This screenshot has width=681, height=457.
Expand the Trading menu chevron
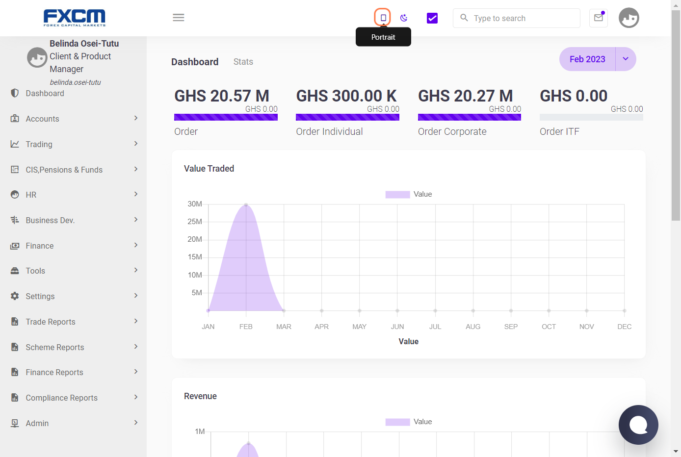[136, 144]
